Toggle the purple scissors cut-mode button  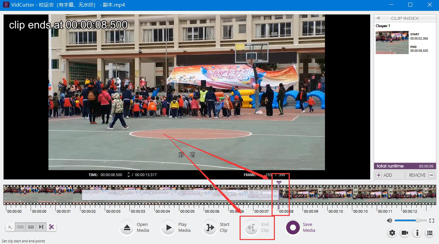[x=51, y=227]
